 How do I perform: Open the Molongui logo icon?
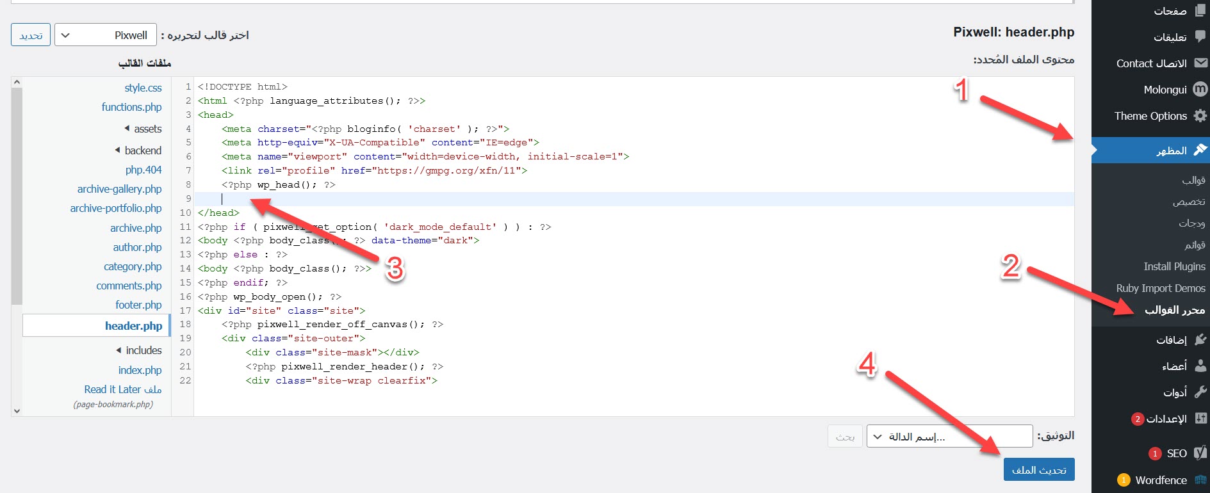[1200, 90]
